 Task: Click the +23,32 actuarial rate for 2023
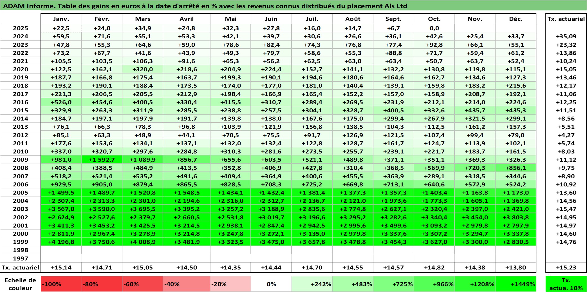[566, 45]
